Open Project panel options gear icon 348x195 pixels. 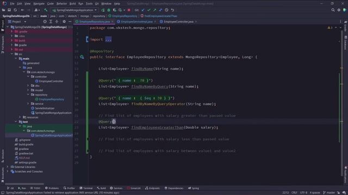(x=64, y=22)
